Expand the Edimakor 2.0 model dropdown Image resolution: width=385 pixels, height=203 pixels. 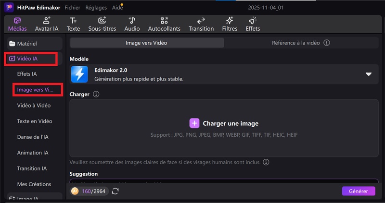pyautogui.click(x=369, y=74)
